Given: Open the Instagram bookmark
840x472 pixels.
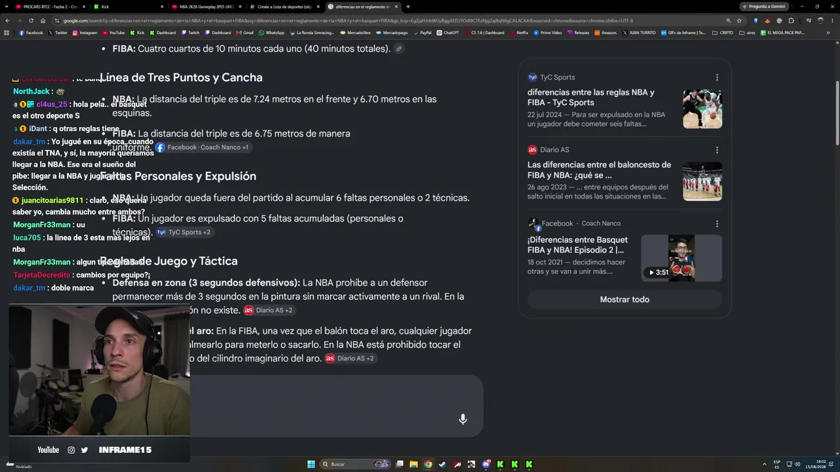Looking at the screenshot, I should (x=85, y=33).
